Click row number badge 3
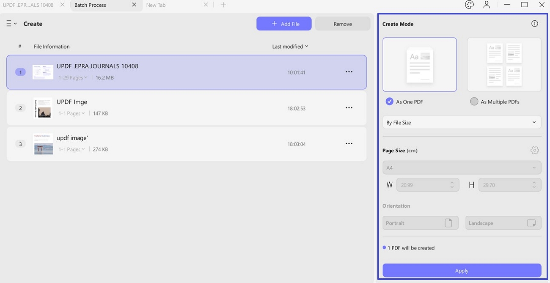 coord(20,144)
